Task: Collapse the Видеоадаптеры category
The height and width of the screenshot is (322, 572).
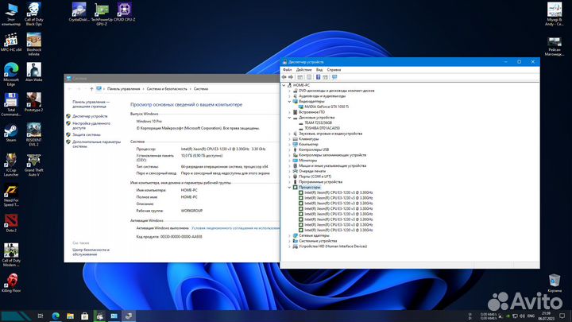Action: tap(290, 101)
